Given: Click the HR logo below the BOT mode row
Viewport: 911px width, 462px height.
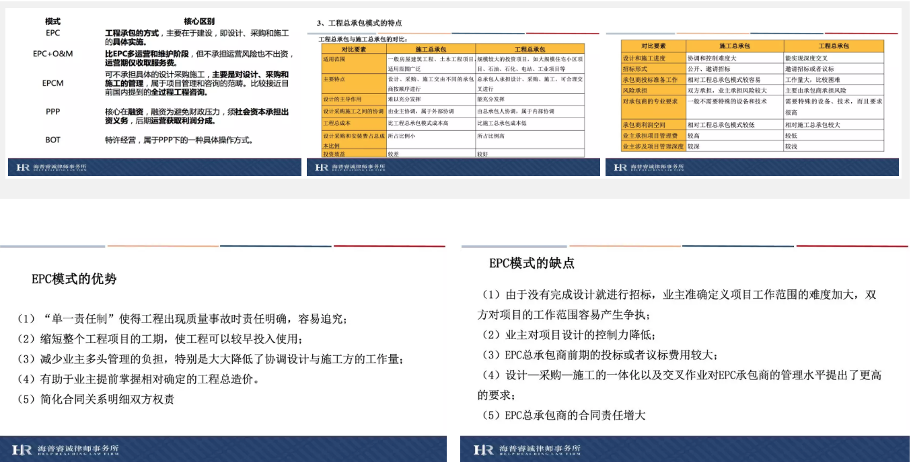Looking at the screenshot, I should click(22, 167).
